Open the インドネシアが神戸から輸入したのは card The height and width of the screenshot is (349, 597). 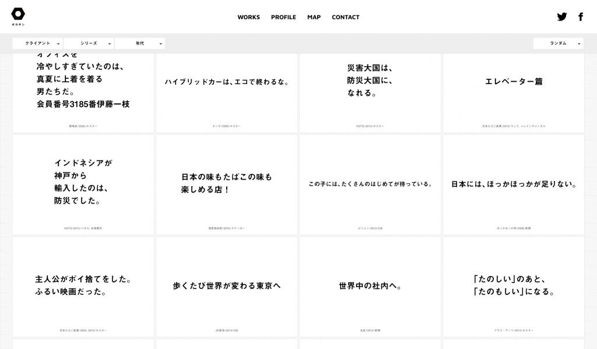(x=83, y=184)
